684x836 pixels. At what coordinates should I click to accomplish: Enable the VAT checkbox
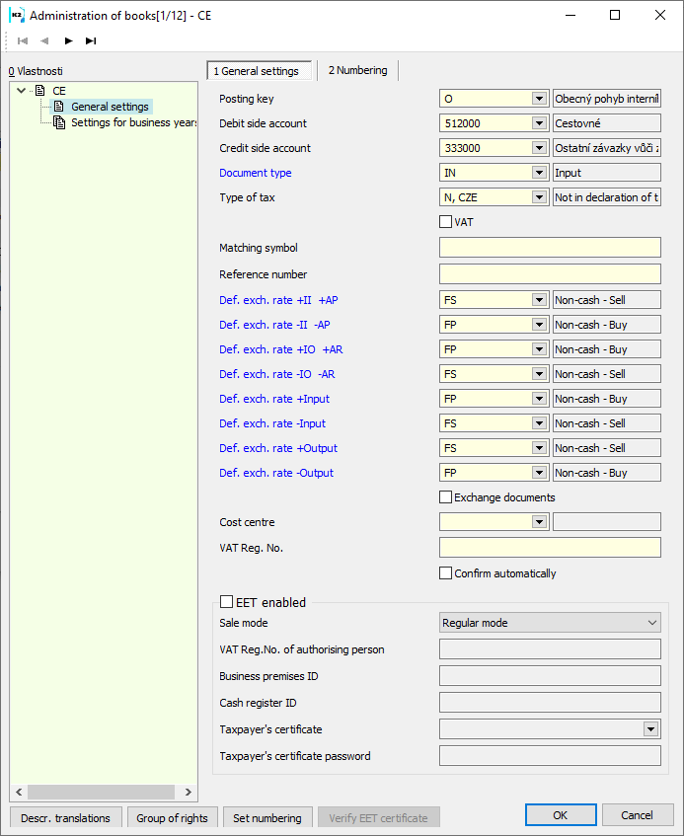pyautogui.click(x=446, y=222)
